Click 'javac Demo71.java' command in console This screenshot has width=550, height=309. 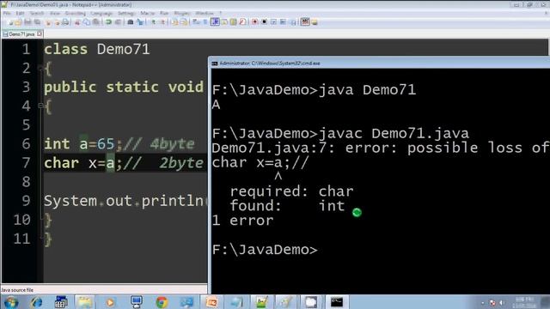coord(394,134)
